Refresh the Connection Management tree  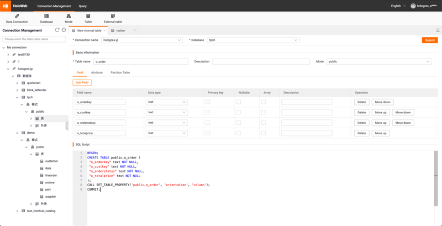click(57, 30)
